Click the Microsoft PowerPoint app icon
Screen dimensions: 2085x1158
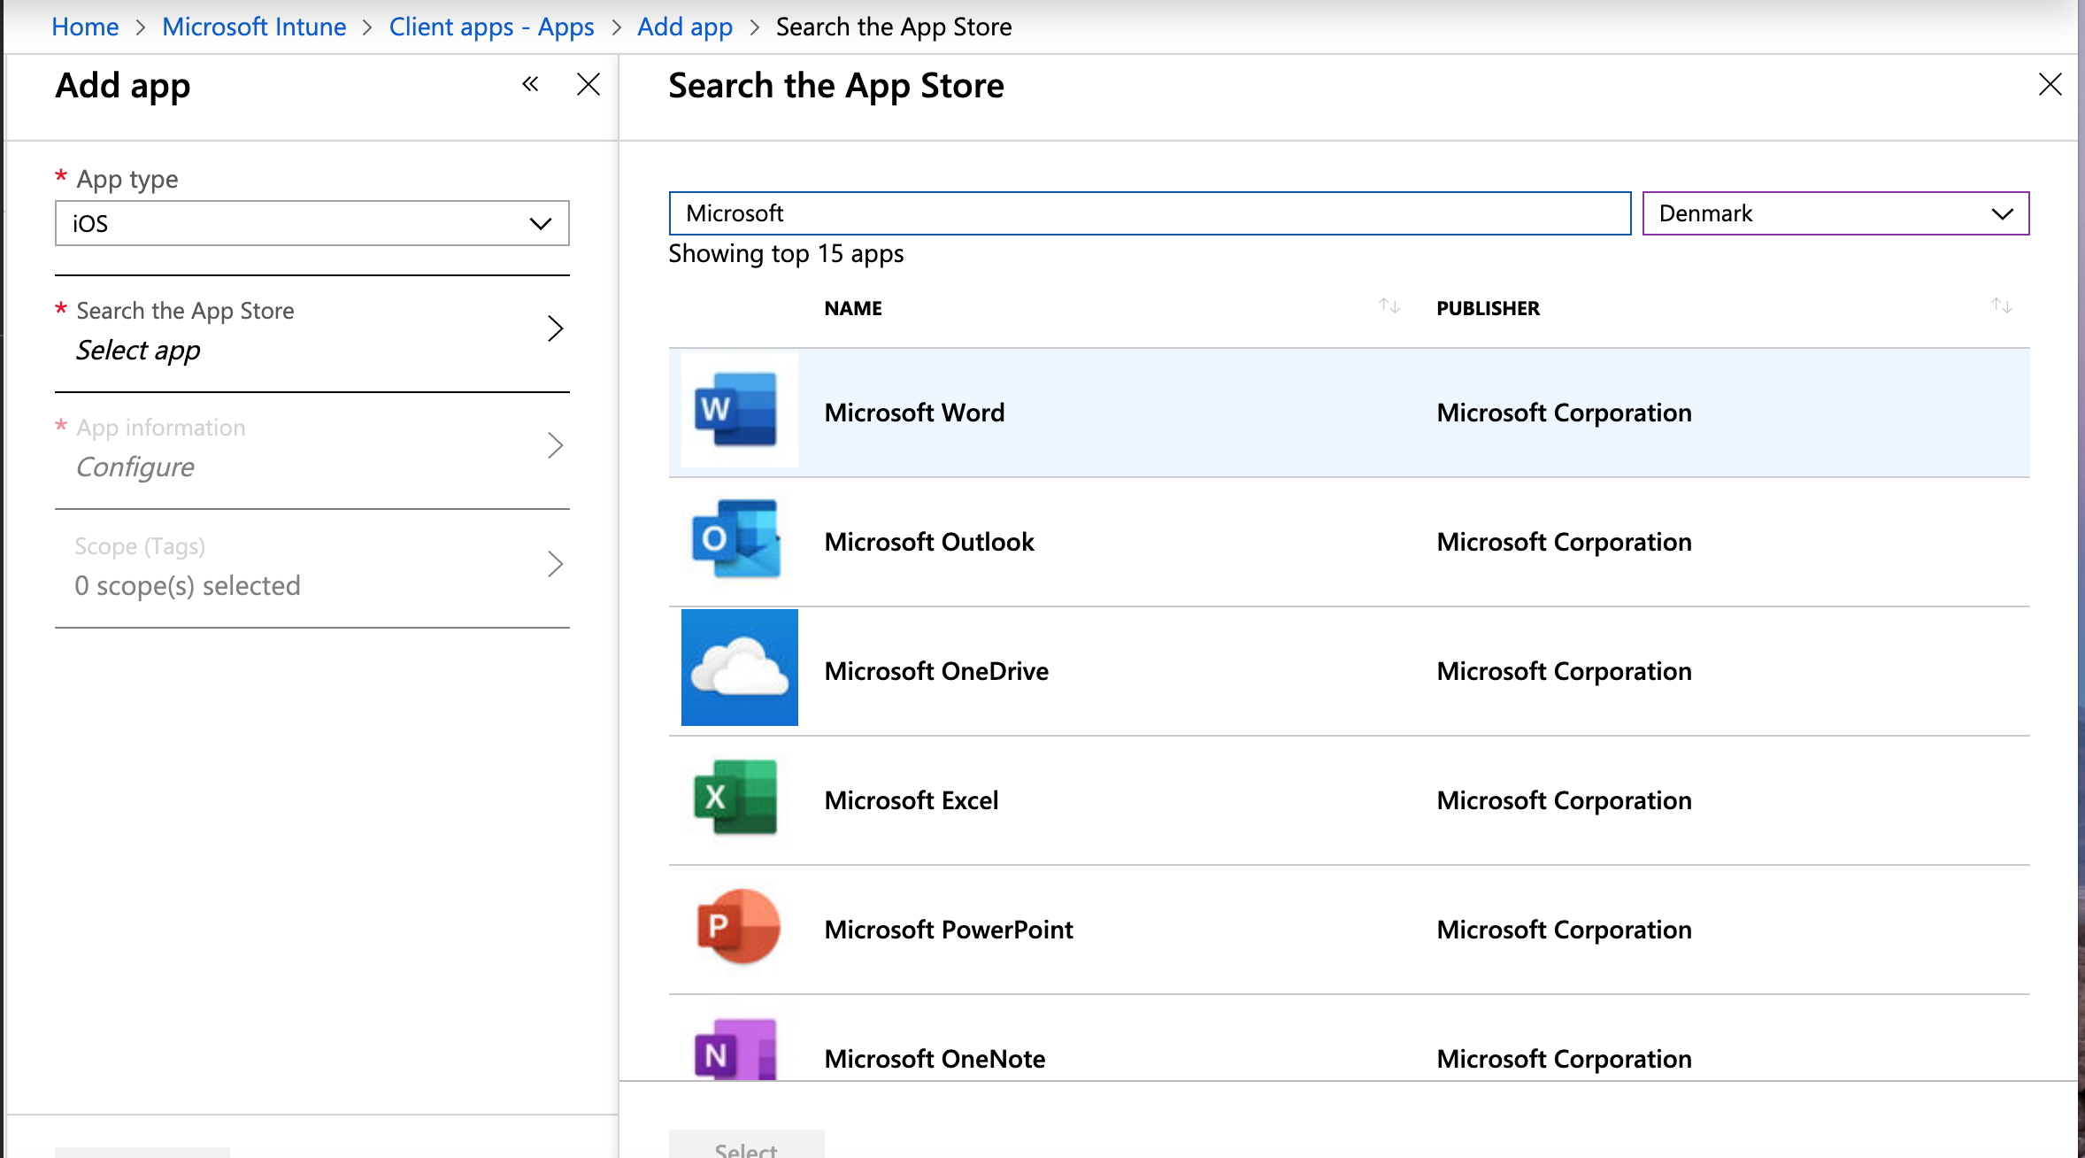[x=739, y=926]
